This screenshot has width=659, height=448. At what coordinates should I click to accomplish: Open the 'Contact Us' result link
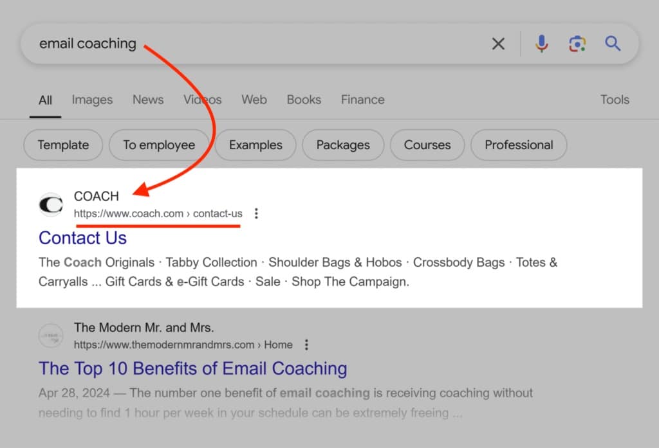[82, 238]
